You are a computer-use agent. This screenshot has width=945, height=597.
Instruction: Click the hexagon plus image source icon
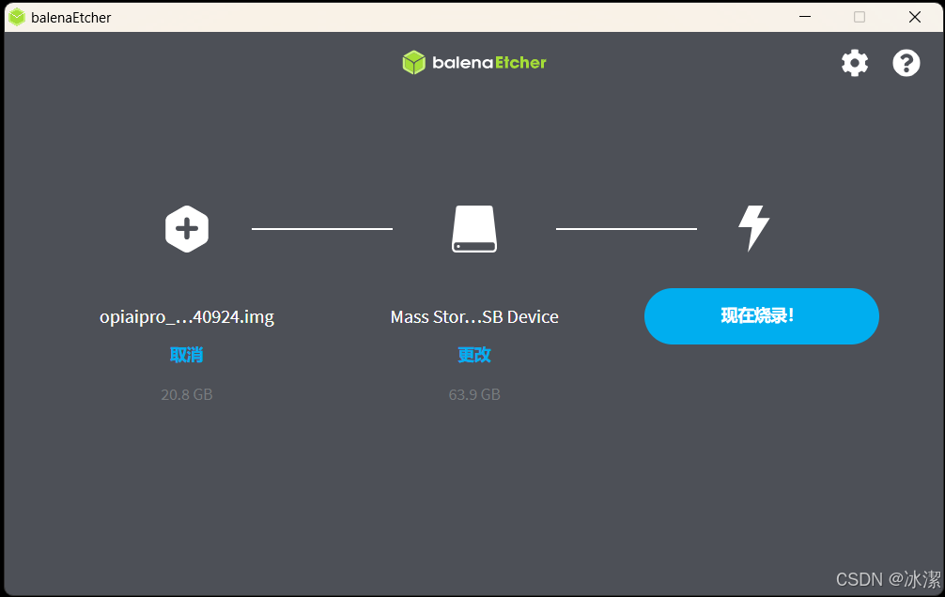(x=187, y=229)
